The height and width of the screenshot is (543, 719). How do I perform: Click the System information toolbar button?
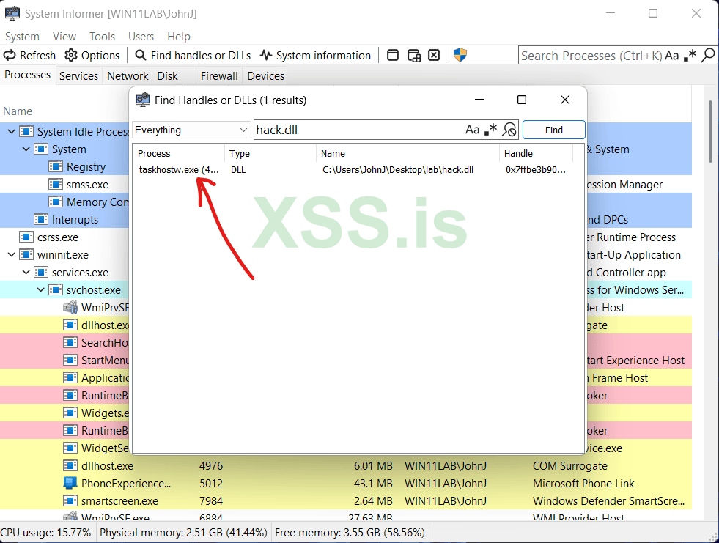coord(315,55)
